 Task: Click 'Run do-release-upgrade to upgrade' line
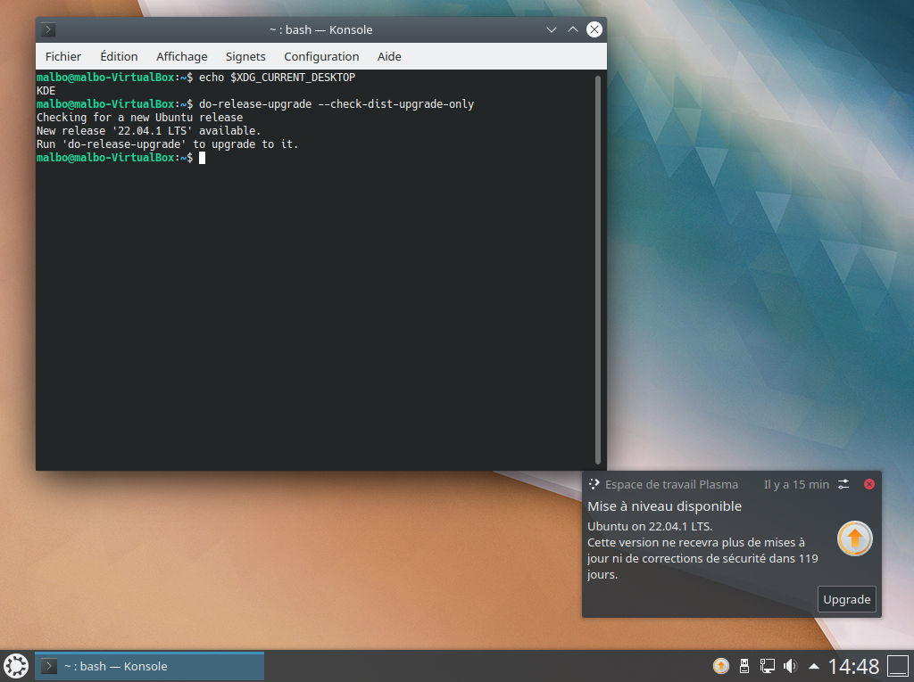pyautogui.click(x=167, y=144)
